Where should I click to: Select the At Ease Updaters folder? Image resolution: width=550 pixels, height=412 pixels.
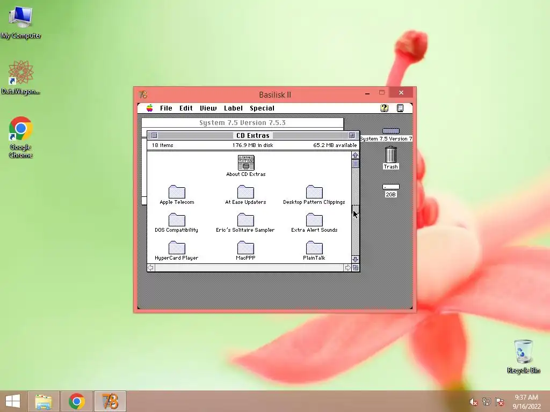[245, 192]
